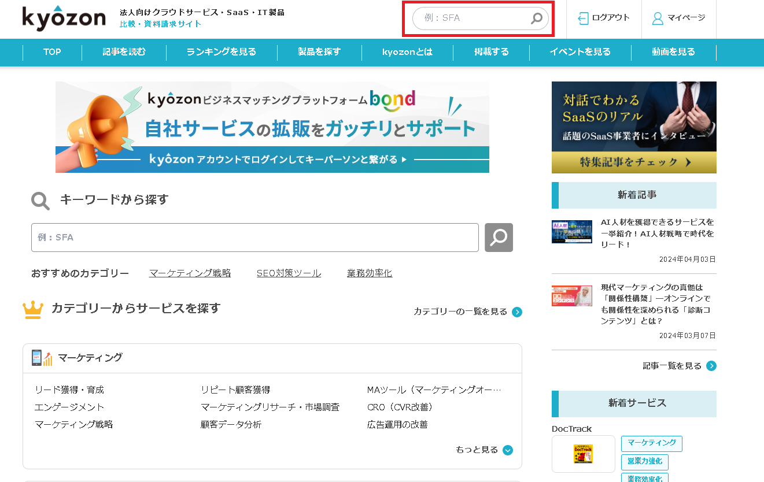Open マーケティングリサーチ・市場調査 category
The image size is (764, 482).
pos(270,407)
